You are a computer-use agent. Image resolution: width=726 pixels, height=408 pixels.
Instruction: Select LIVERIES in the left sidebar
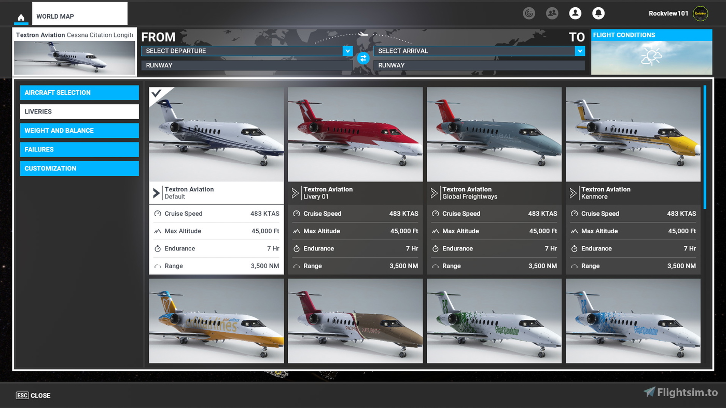tap(79, 111)
